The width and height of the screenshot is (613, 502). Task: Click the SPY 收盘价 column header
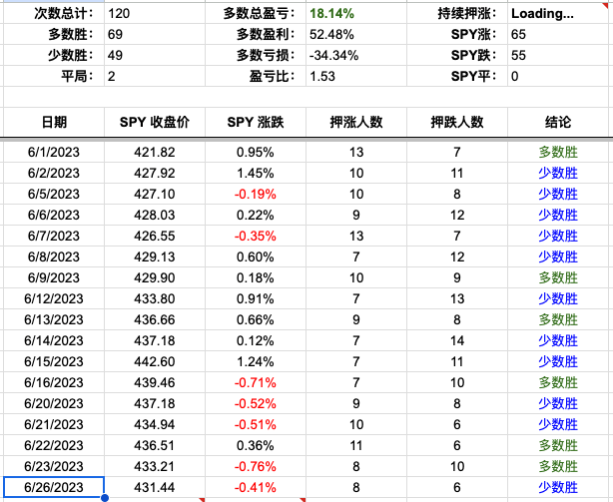coord(155,123)
